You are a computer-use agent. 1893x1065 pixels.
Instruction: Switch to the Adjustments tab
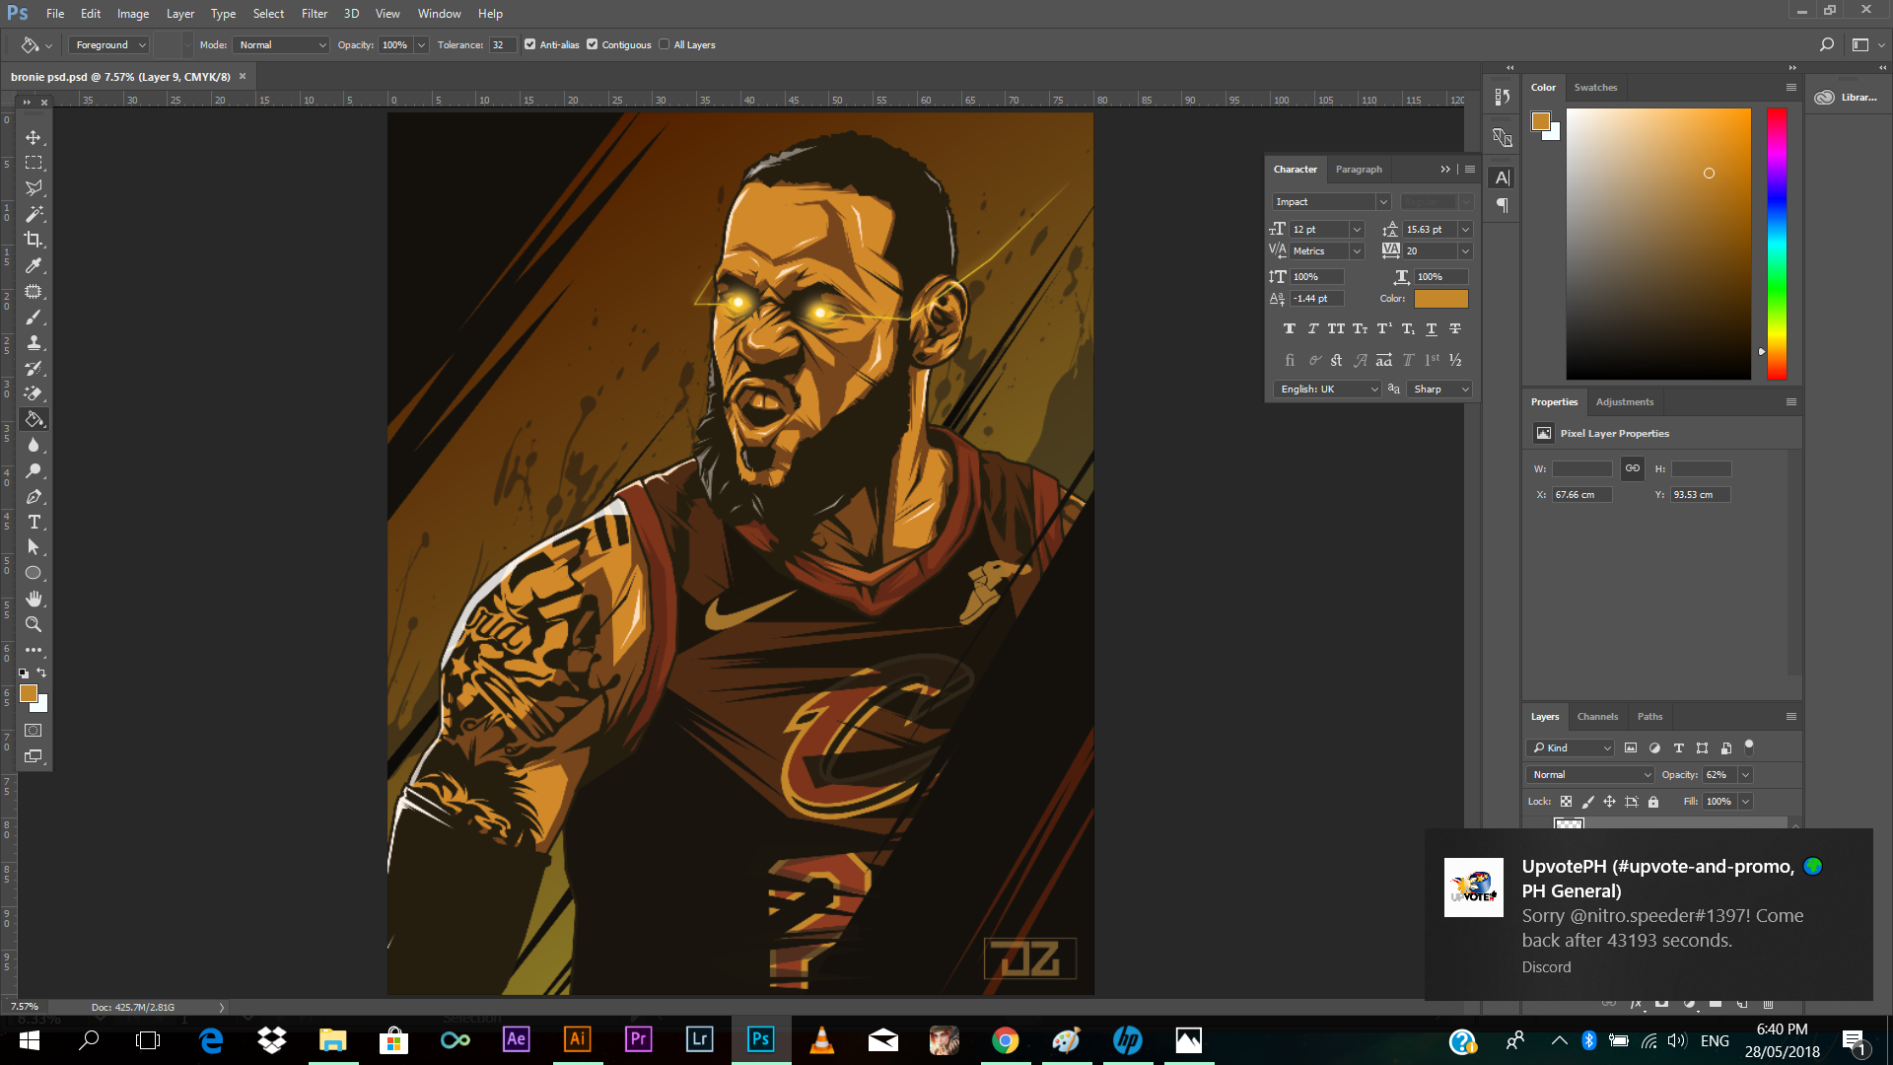pos(1625,401)
